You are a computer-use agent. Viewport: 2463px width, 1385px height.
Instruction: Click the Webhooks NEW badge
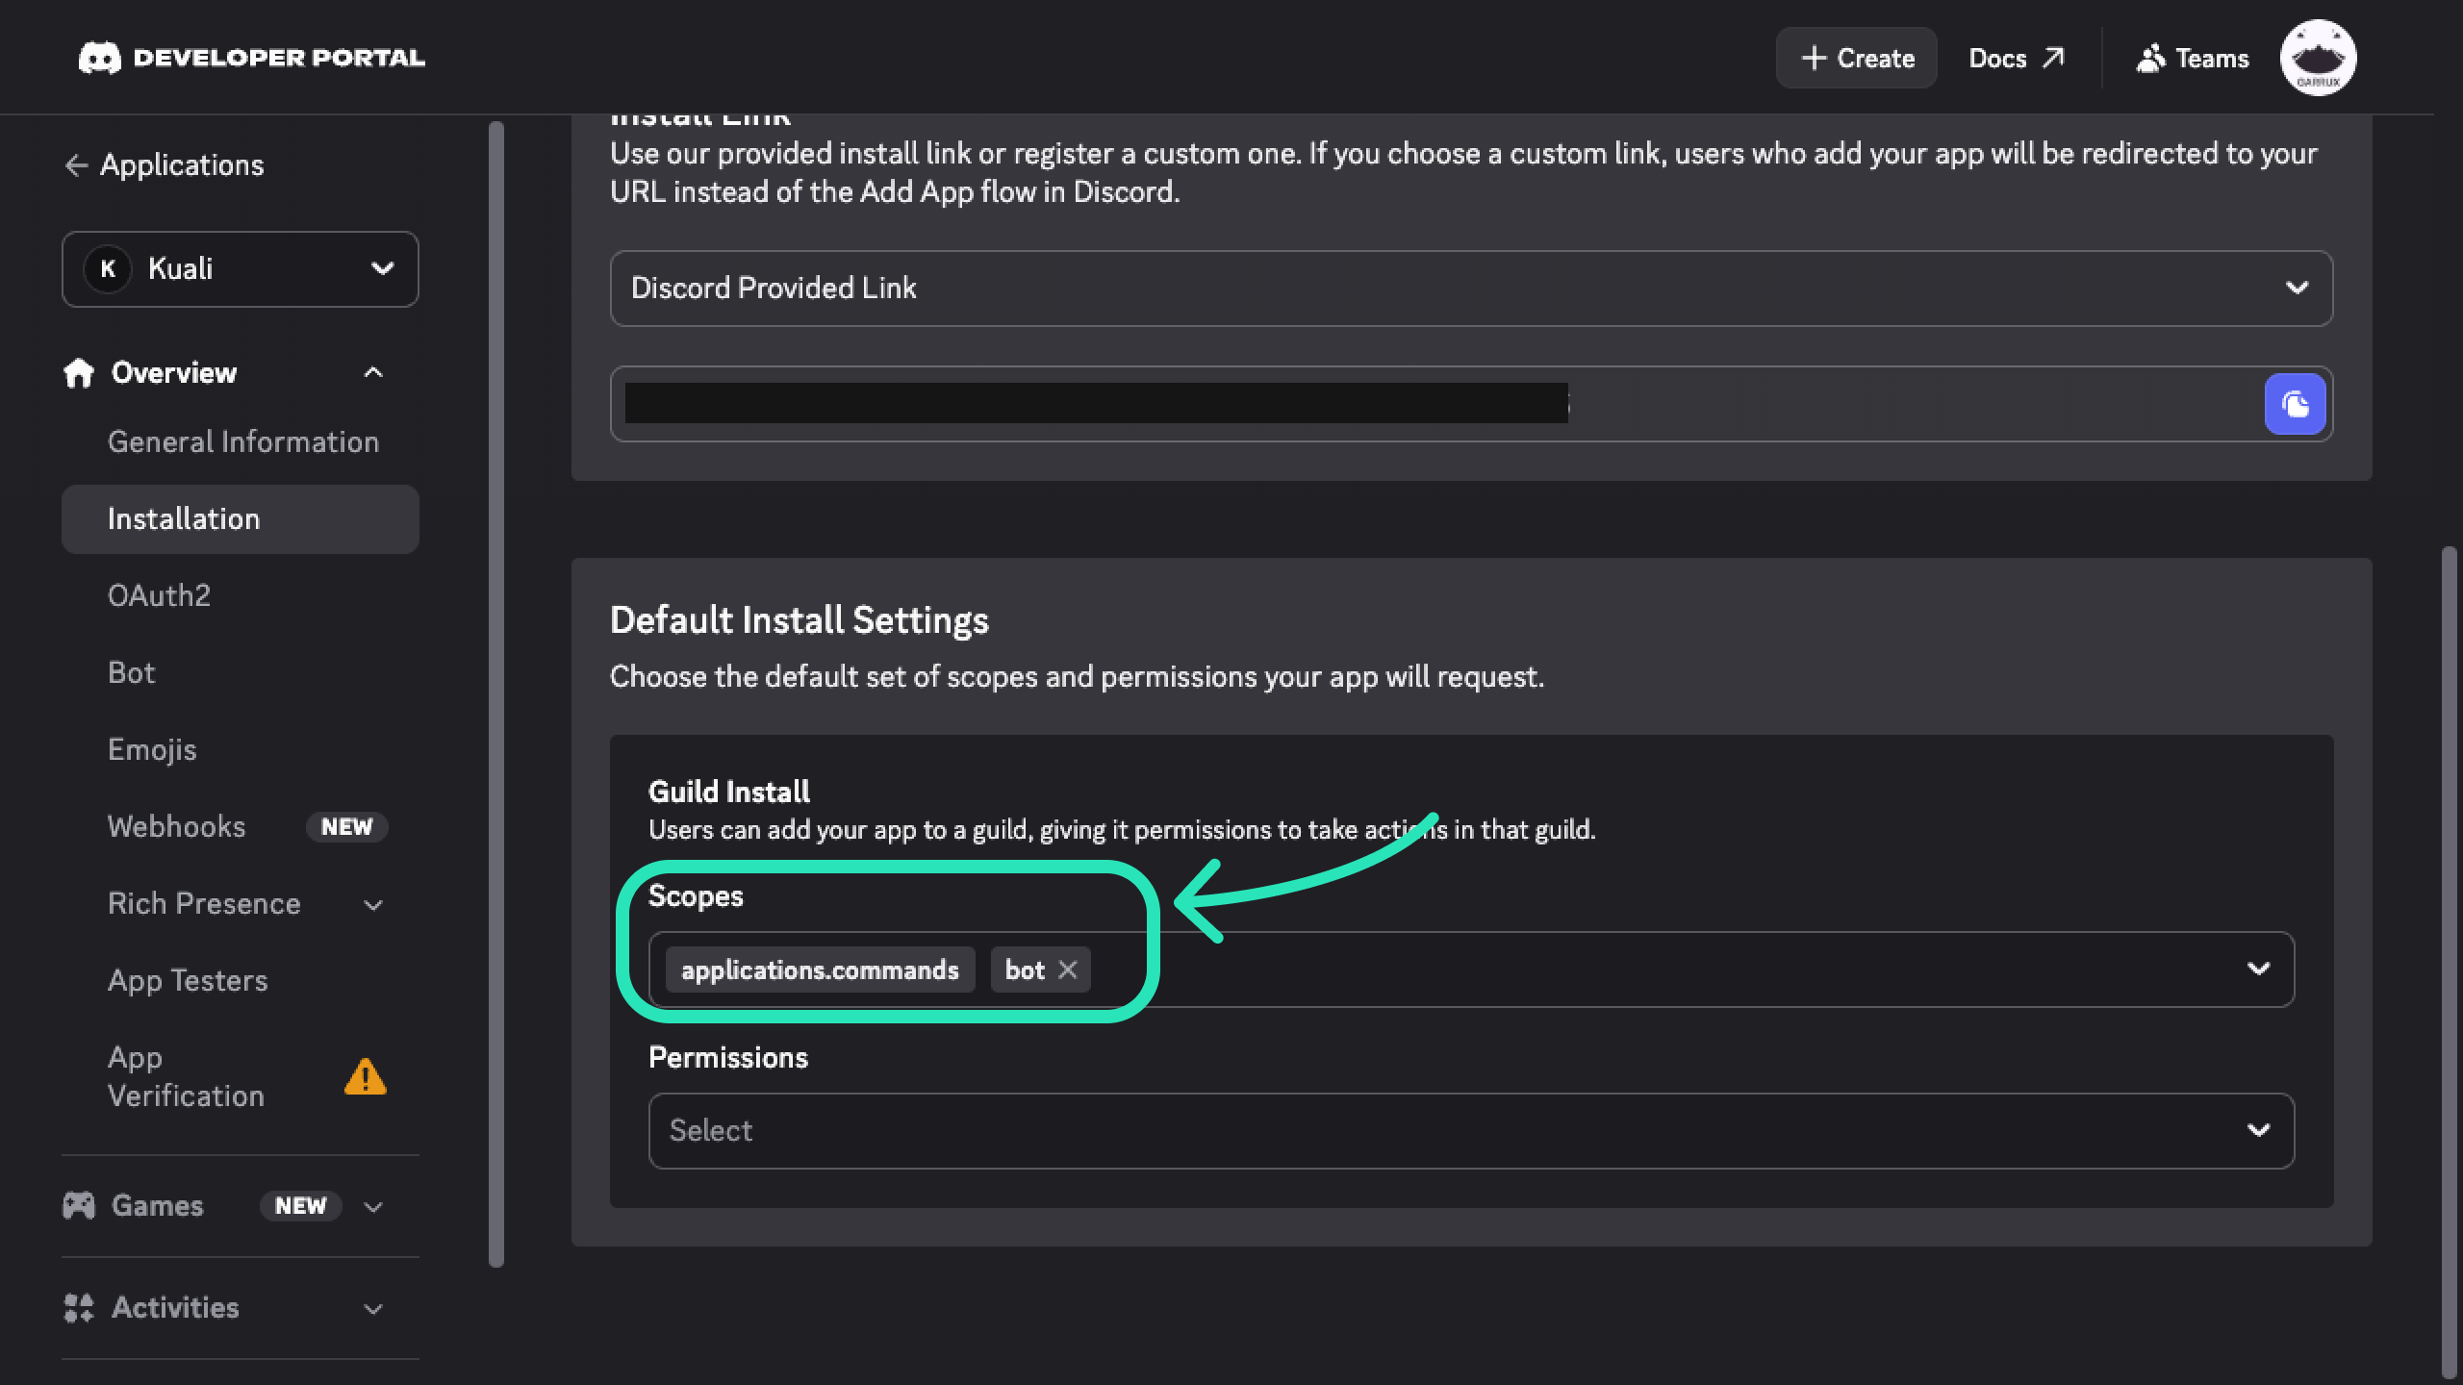tap(346, 827)
